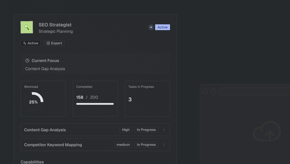Click the Active tag with activity icon

coord(31,43)
